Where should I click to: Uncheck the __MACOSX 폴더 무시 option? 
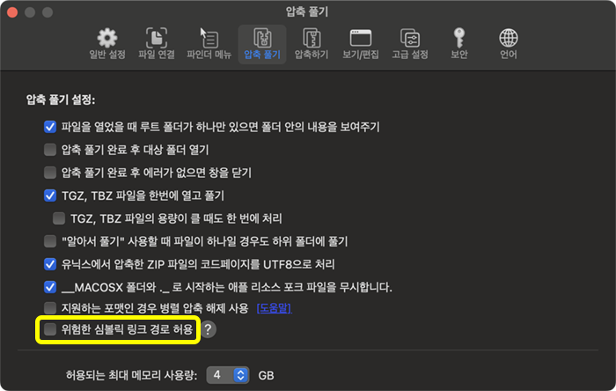pos(50,286)
